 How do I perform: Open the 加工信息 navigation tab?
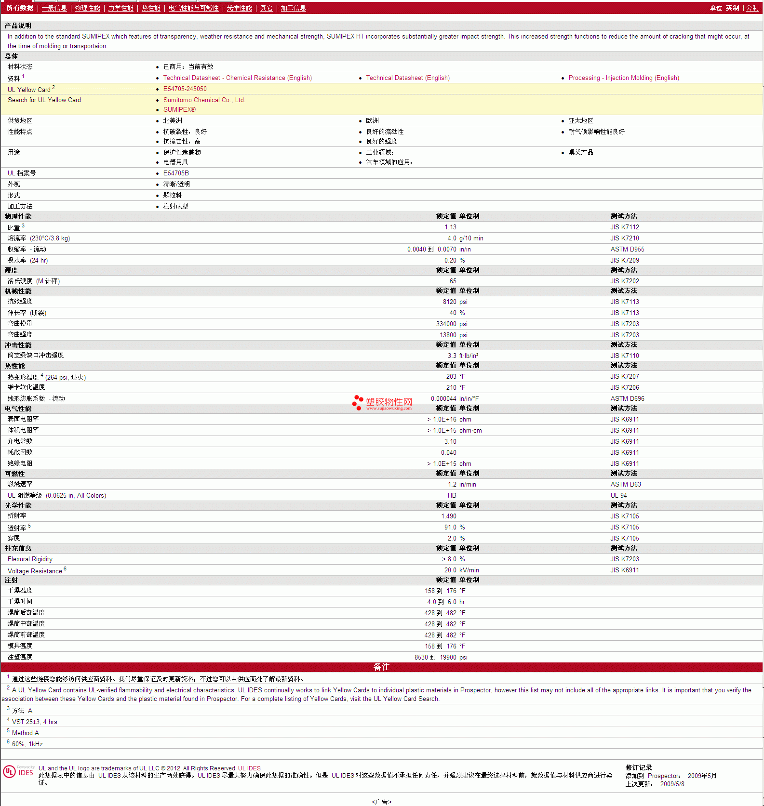coord(293,8)
